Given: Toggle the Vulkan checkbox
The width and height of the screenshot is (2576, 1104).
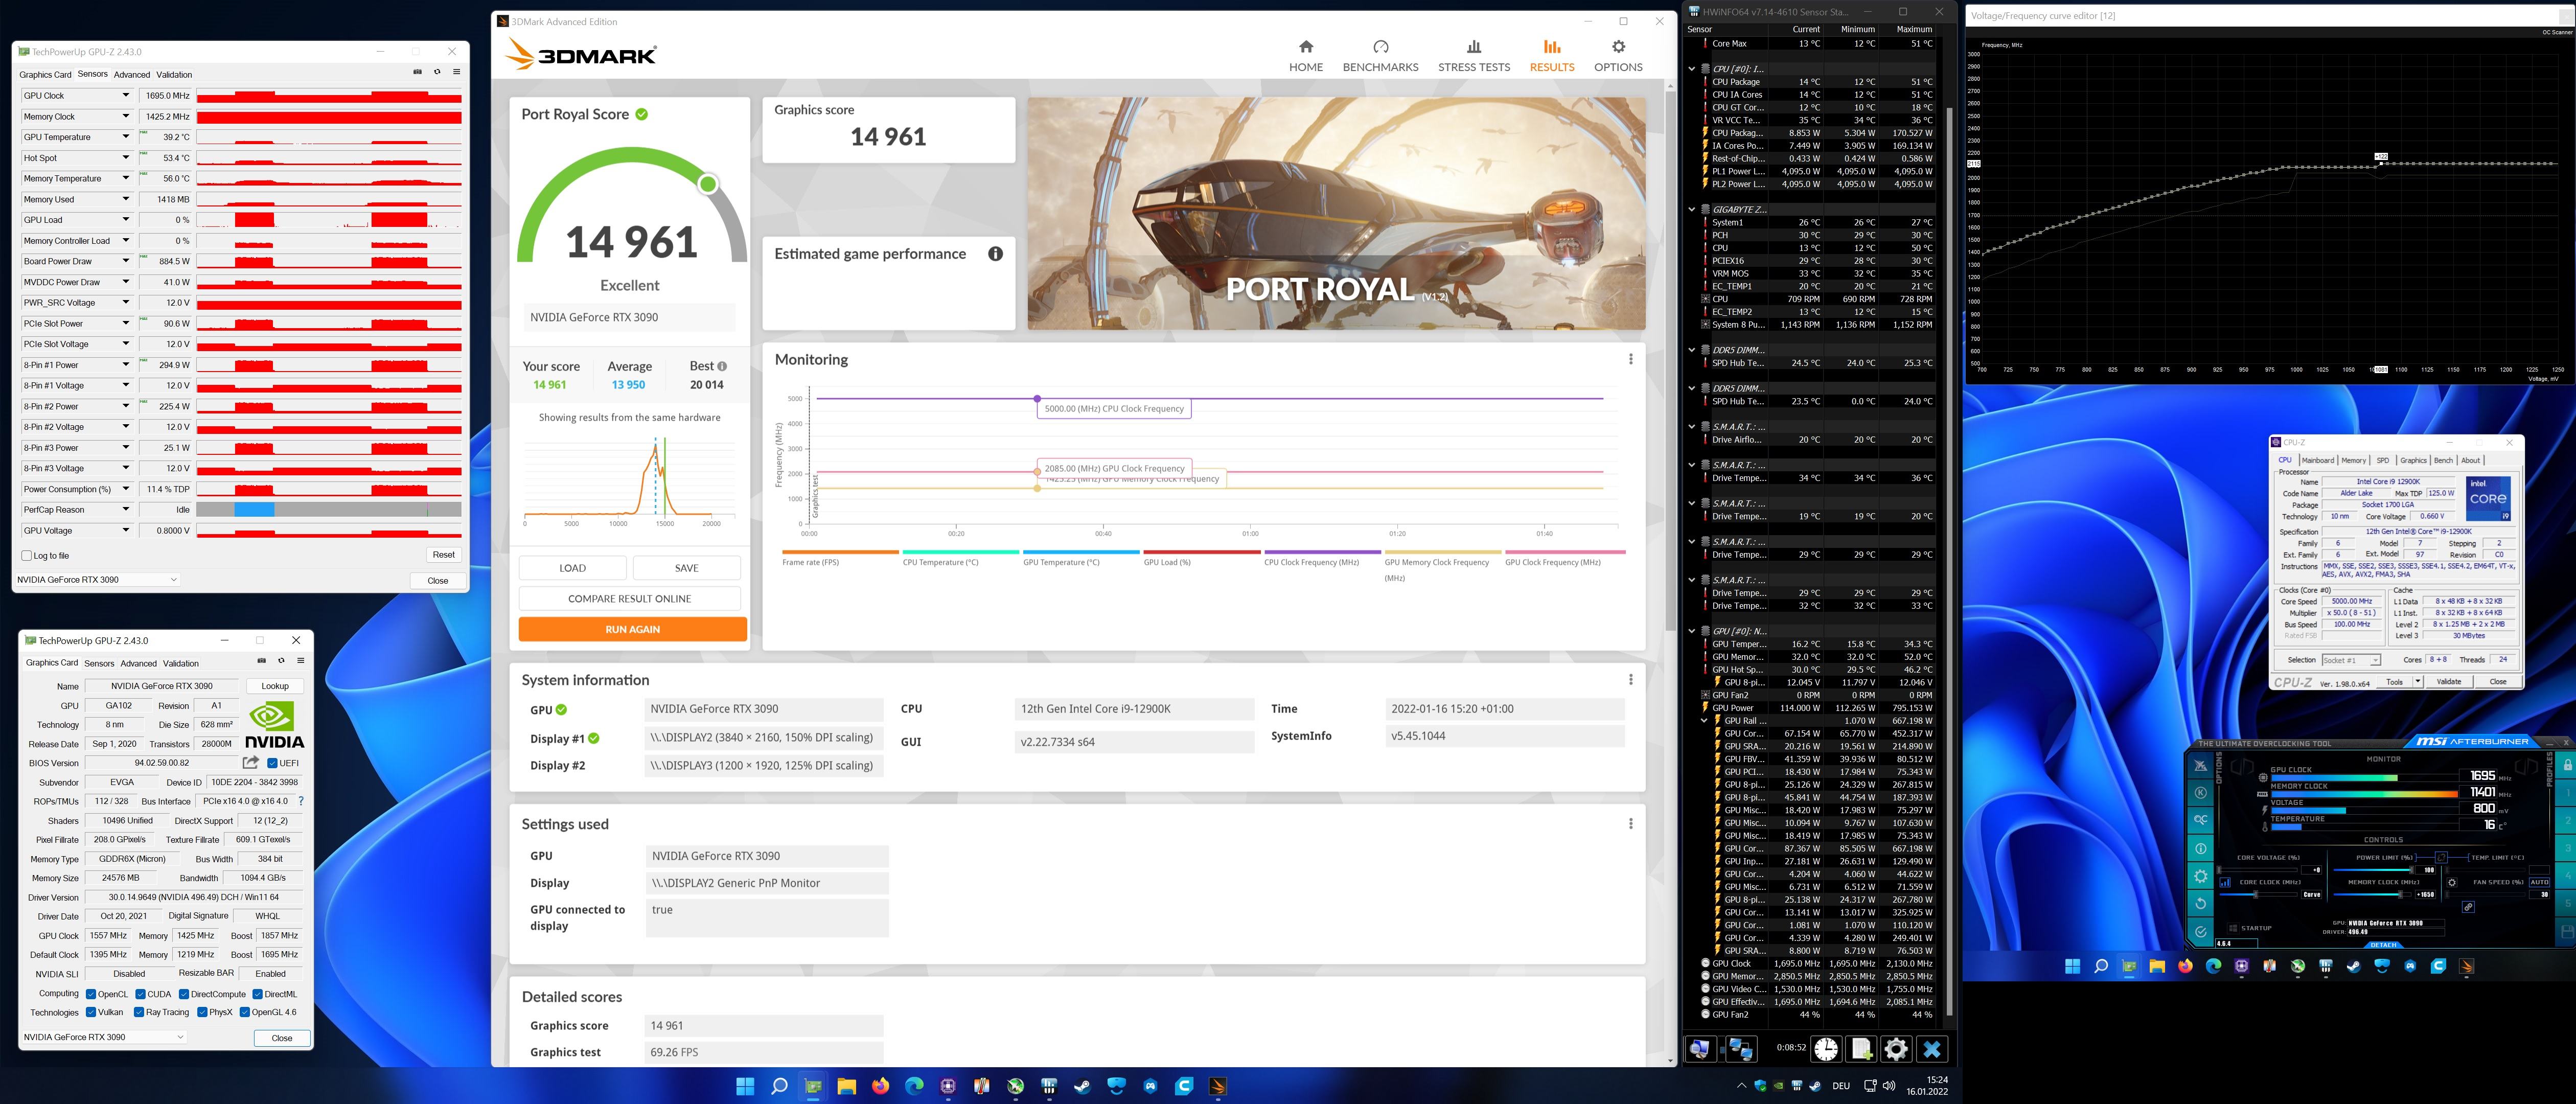Looking at the screenshot, I should point(91,1012).
